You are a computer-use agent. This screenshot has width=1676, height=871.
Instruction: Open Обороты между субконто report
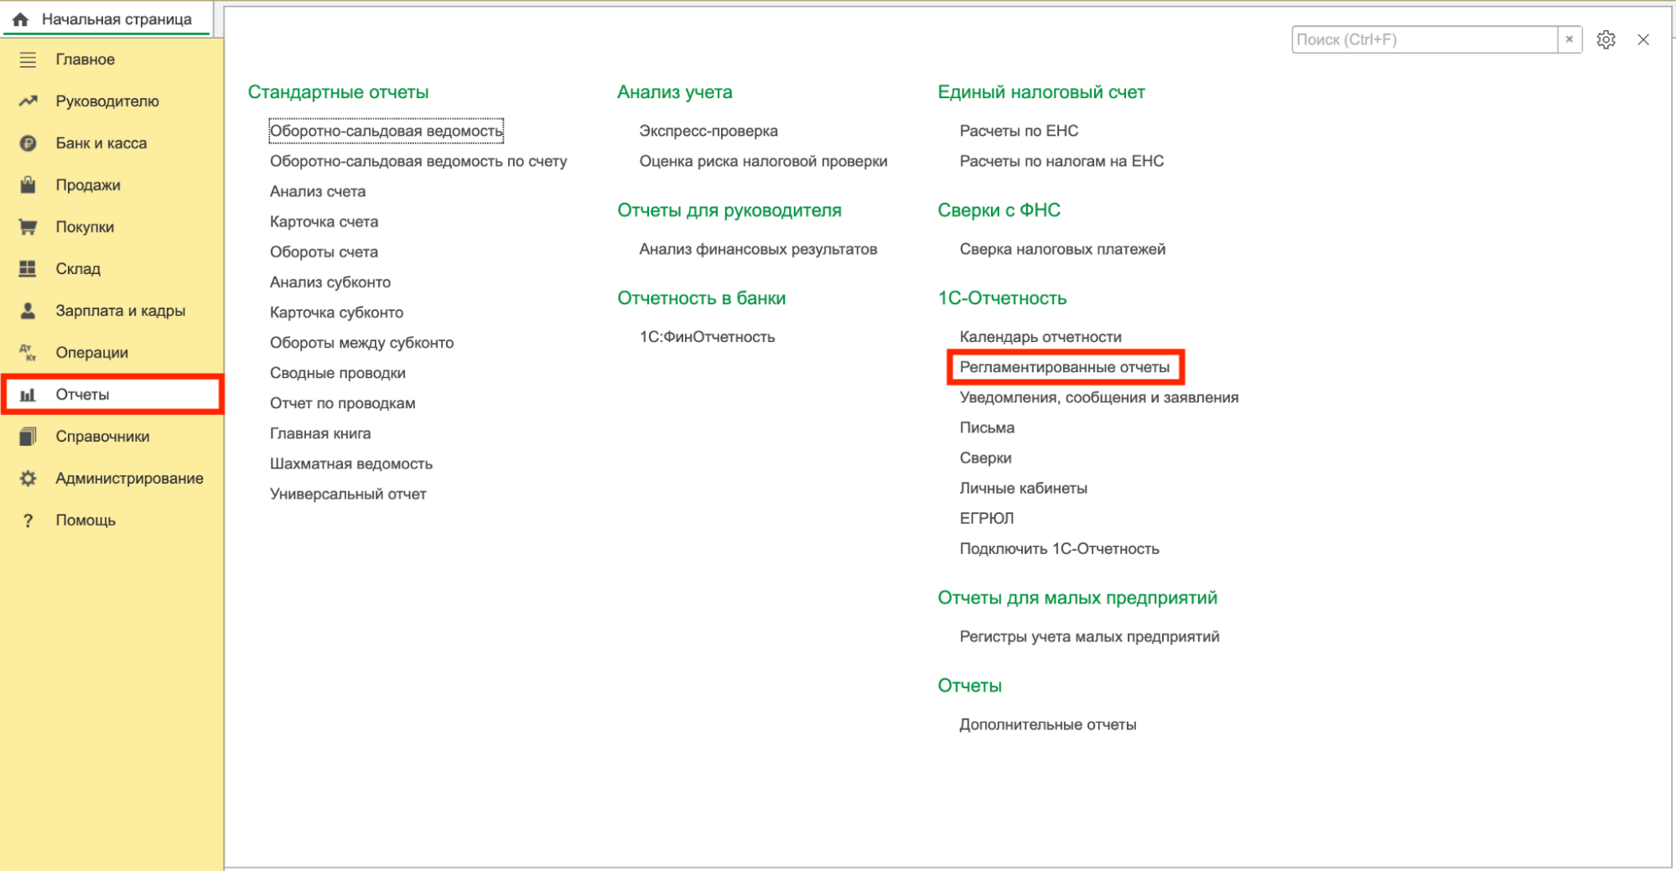pos(361,342)
